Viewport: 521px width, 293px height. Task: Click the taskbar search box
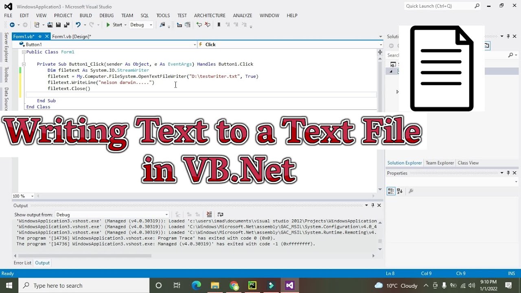84,285
